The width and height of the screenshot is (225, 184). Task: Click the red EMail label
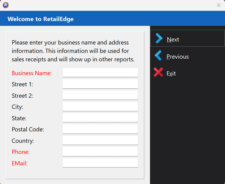tap(19, 164)
